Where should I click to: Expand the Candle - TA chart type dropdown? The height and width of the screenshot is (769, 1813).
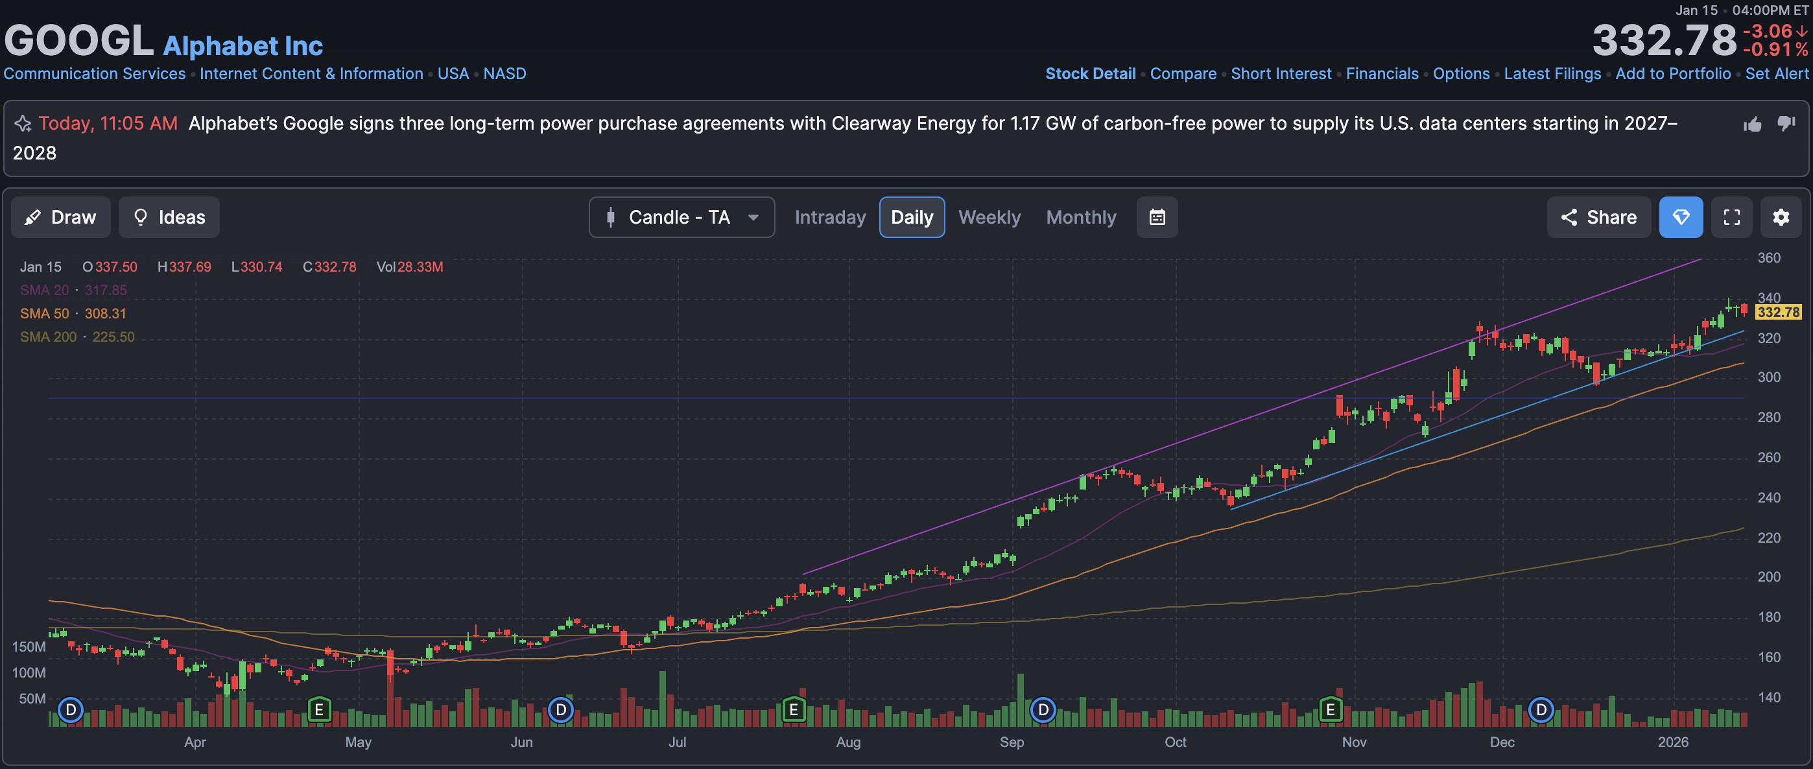pos(679,217)
